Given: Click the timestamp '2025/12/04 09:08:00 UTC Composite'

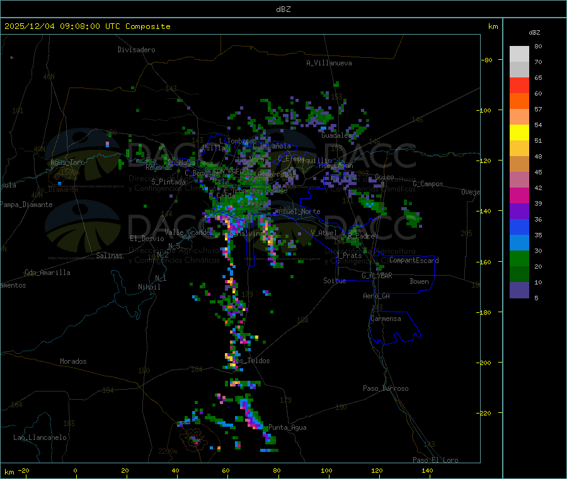Looking at the screenshot, I should [x=87, y=26].
